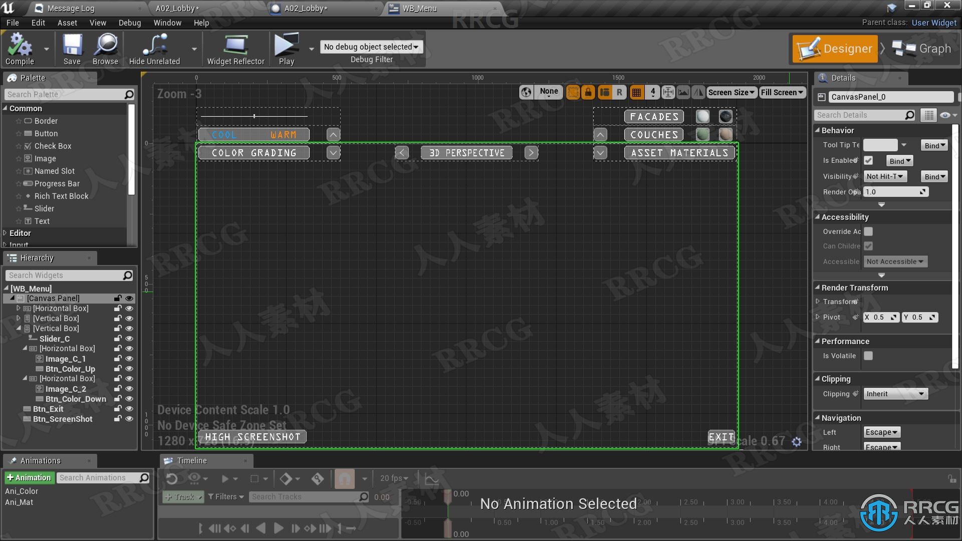Open the Navigation Left Escape dropdown
Screen dimensions: 962x541
point(882,432)
